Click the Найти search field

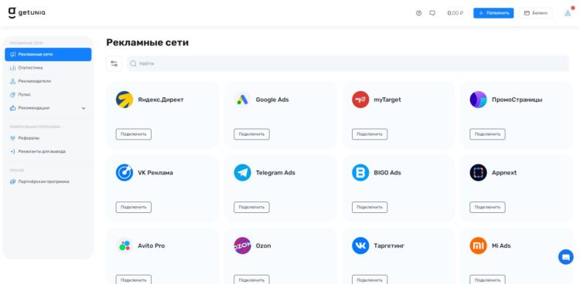pos(348,63)
